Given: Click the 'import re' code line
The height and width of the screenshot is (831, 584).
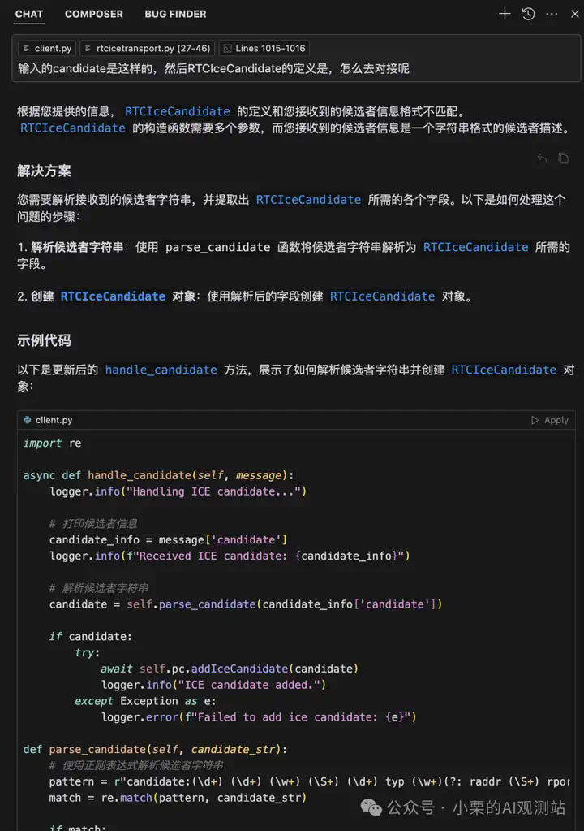Looking at the screenshot, I should (x=53, y=443).
